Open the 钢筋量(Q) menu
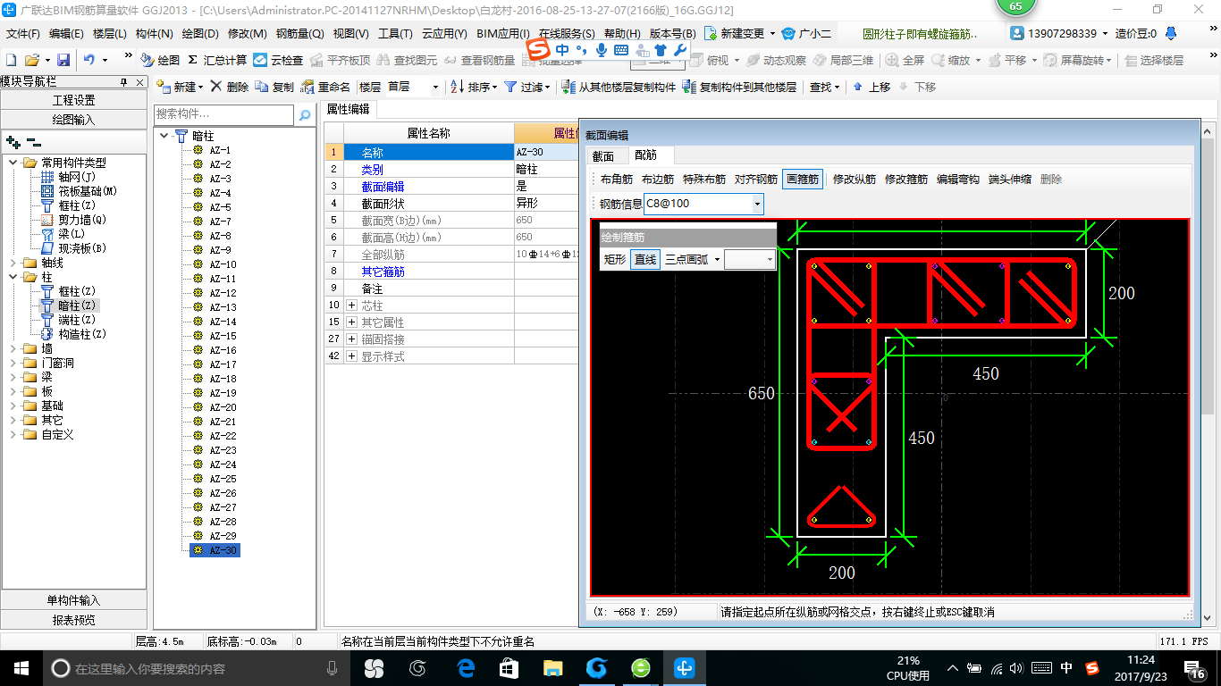Image resolution: width=1221 pixels, height=686 pixels. click(299, 33)
